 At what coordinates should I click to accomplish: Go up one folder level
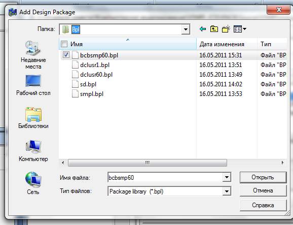point(214,29)
